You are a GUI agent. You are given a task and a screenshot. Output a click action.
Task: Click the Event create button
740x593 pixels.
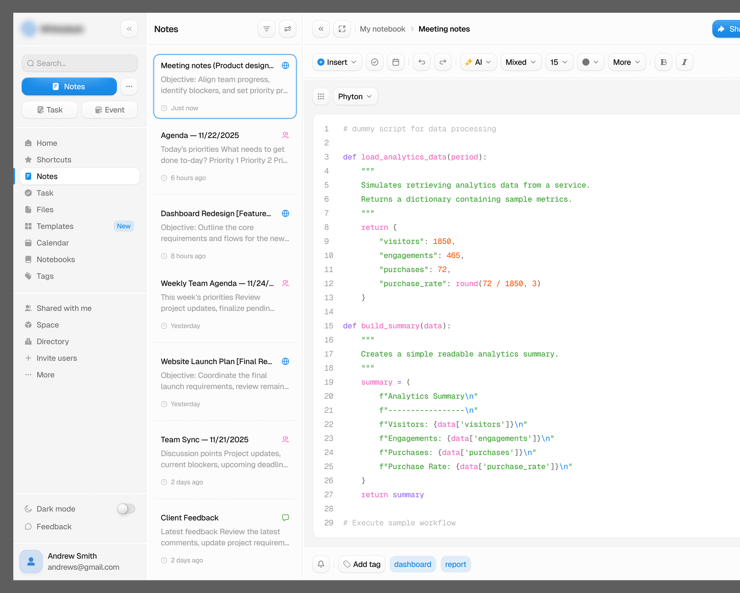click(110, 110)
